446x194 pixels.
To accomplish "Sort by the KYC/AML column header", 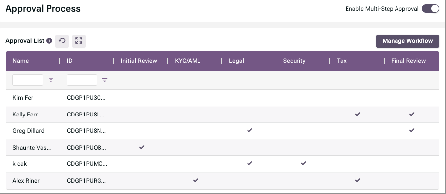I will coord(188,61).
